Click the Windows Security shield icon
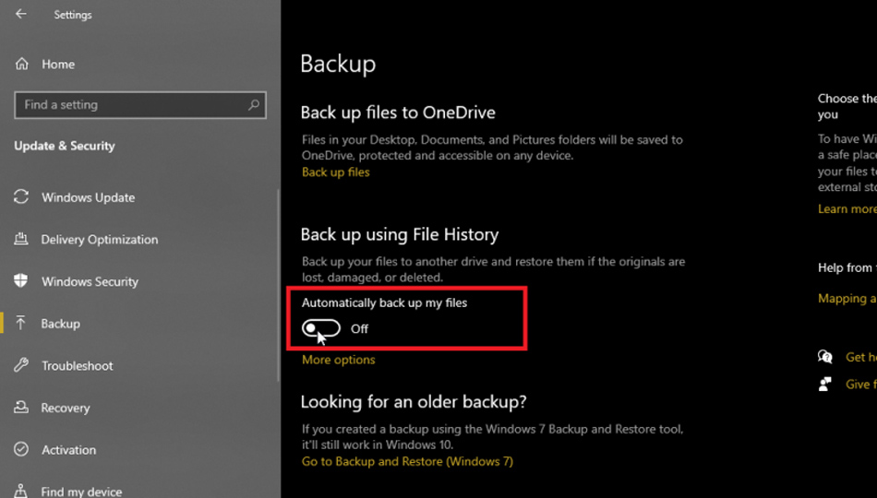Viewport: 877px width, 498px height. point(21,281)
